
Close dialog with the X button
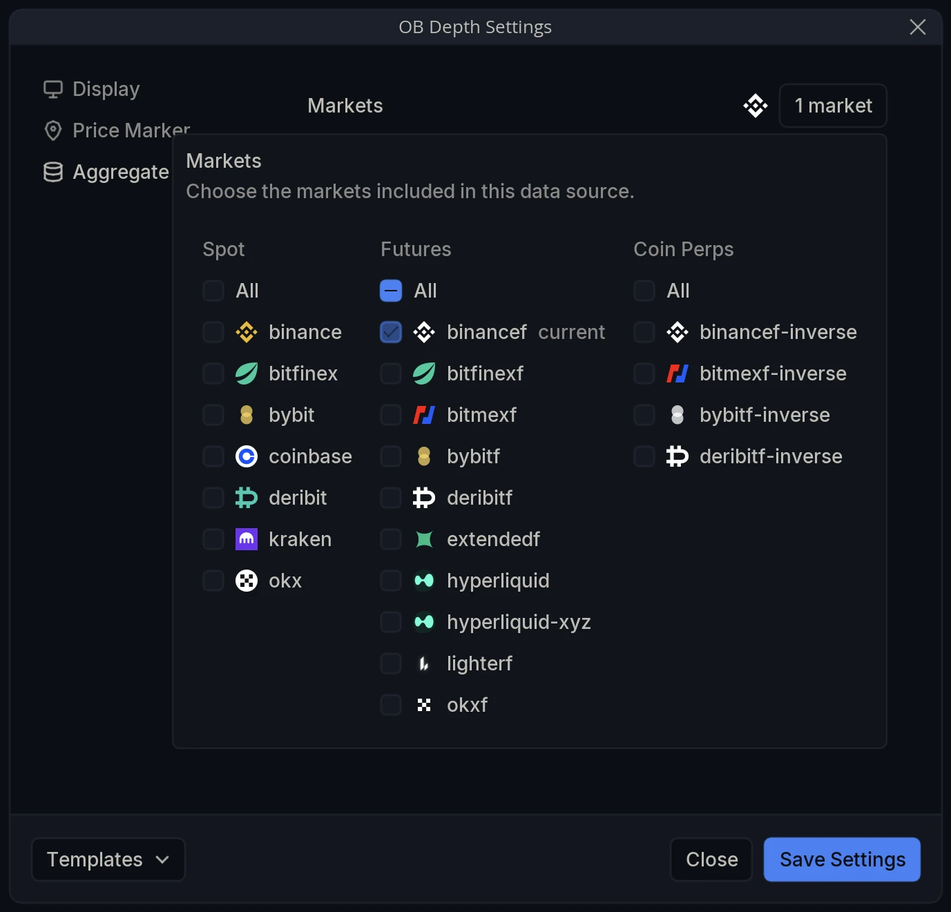point(918,27)
